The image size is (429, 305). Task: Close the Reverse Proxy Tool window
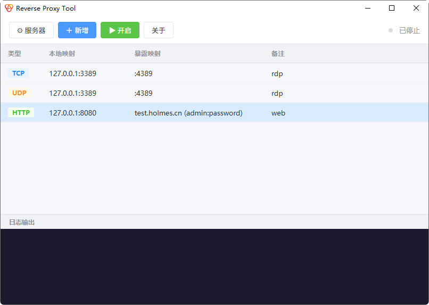tap(416, 8)
